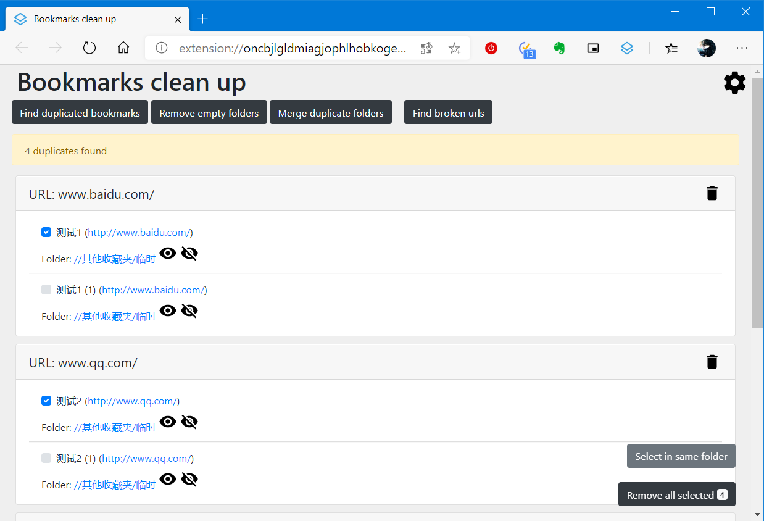764x521 pixels.
Task: Go forward in browser history
Action: coord(56,48)
